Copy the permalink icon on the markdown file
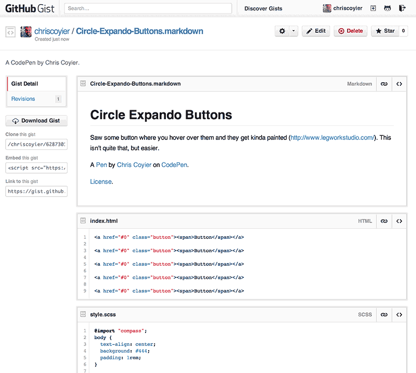The height and width of the screenshot is (373, 416). [384, 84]
